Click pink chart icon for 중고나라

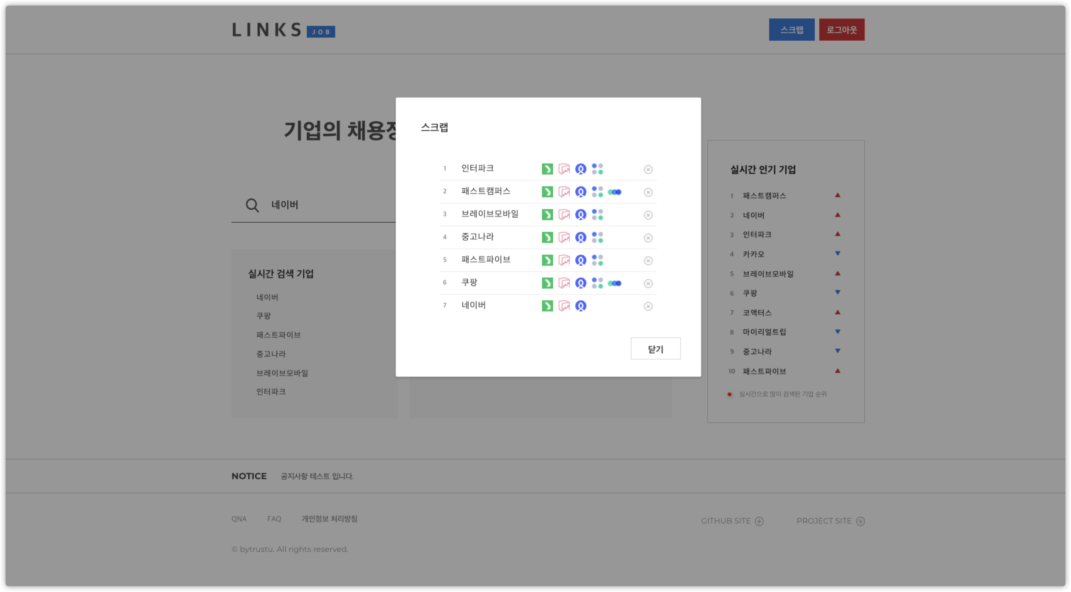(x=564, y=238)
